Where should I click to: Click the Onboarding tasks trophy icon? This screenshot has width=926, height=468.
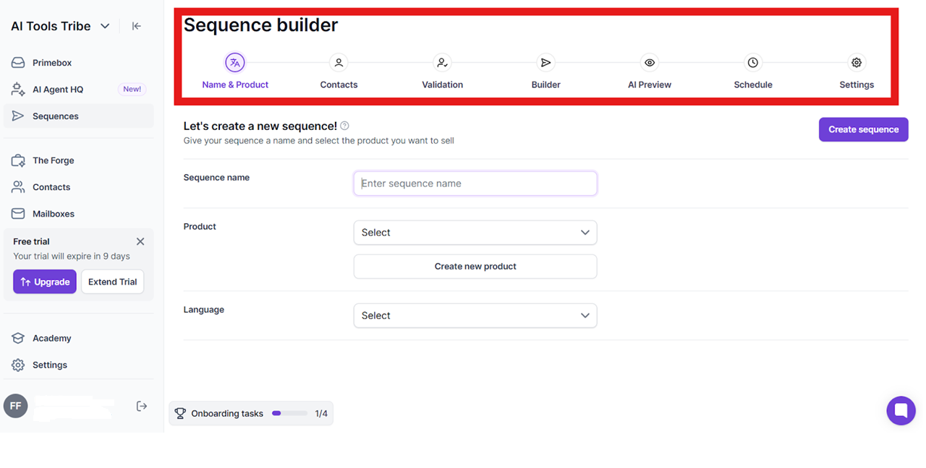[180, 414]
